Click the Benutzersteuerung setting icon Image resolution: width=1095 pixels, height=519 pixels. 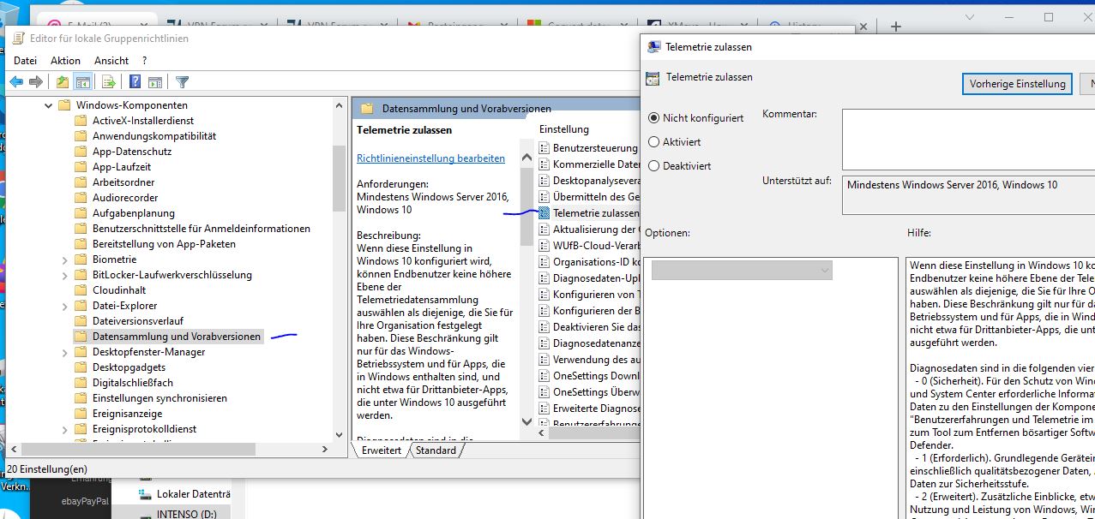(x=544, y=148)
